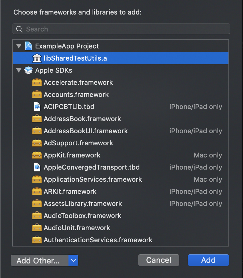Click the Cancel button
243x278 pixels.
pyautogui.click(x=158, y=260)
